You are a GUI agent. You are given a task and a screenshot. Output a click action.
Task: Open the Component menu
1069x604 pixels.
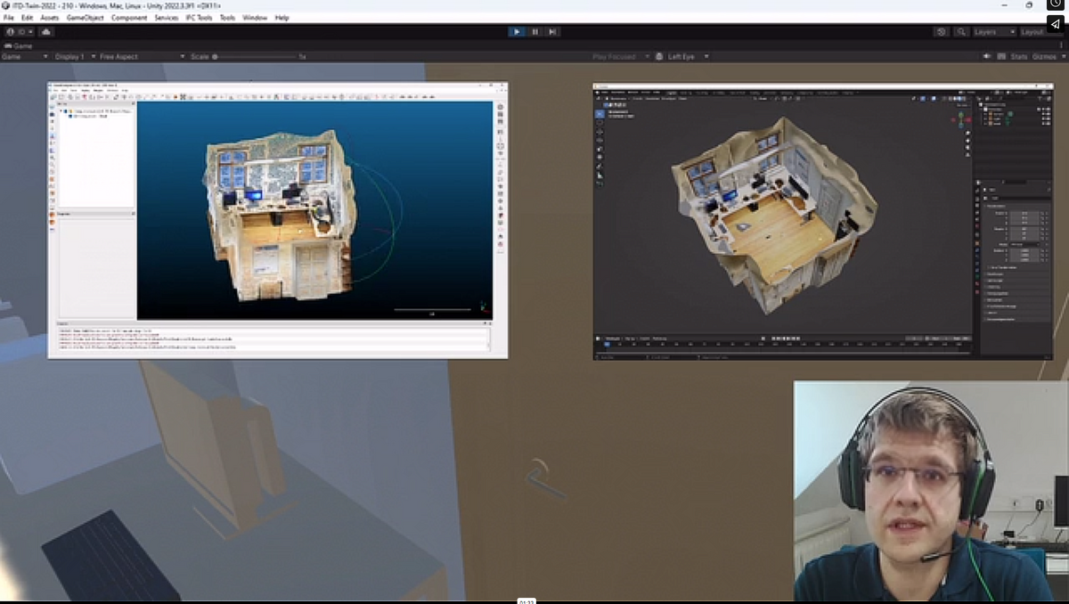[x=129, y=18]
